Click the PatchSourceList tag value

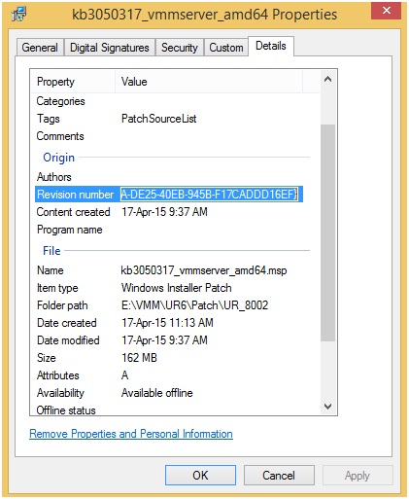point(158,119)
